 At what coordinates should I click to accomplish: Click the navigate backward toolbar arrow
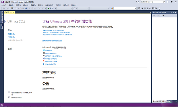click(4, 8)
